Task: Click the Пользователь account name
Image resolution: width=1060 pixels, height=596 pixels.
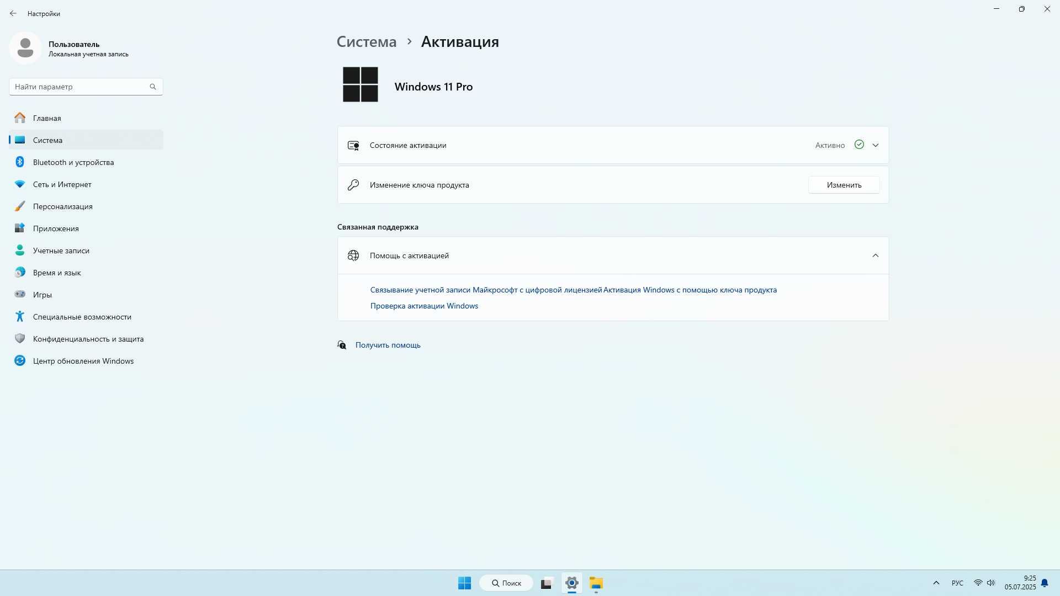Action: tap(74, 44)
